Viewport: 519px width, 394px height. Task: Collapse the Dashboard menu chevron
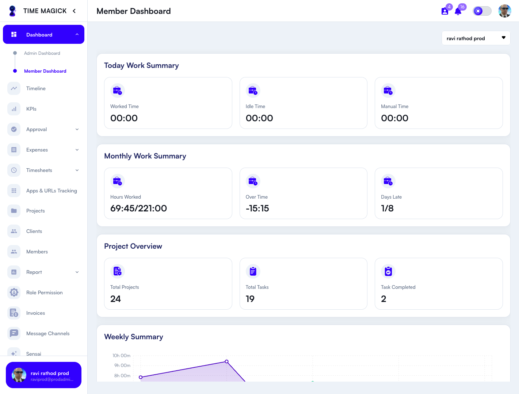click(77, 34)
